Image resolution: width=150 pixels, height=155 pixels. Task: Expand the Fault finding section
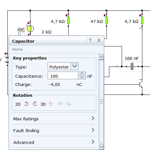54,130
